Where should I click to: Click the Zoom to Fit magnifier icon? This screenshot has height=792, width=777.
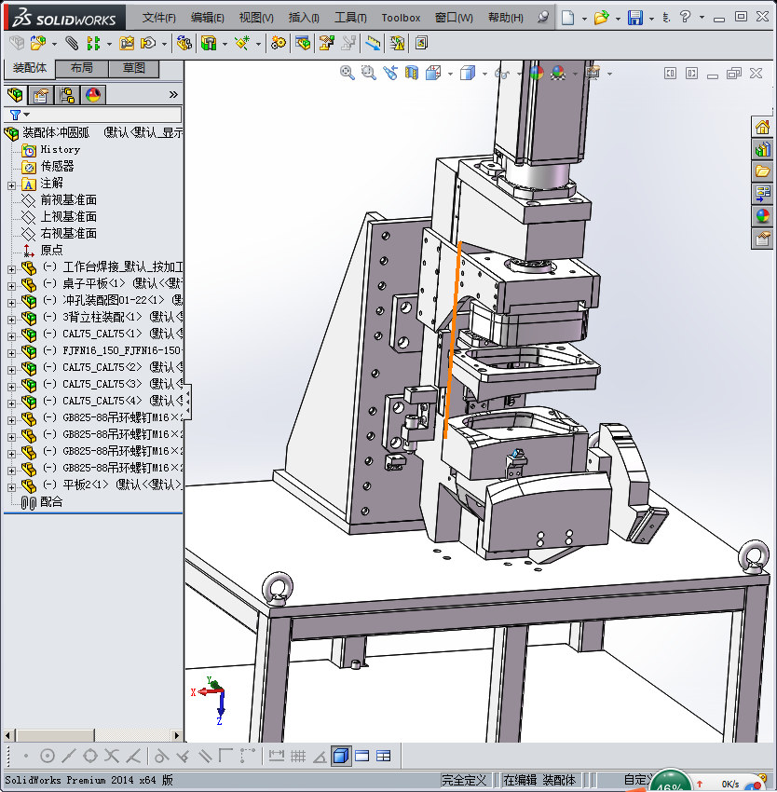[x=348, y=73]
